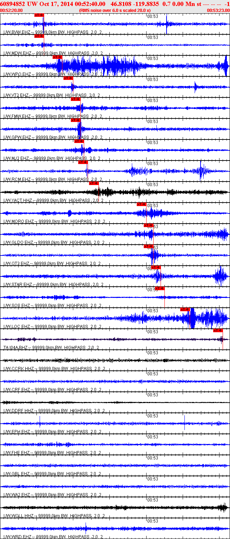Click the red pick marker on YACT trace
The image size is (230, 539).
[x=94, y=183]
